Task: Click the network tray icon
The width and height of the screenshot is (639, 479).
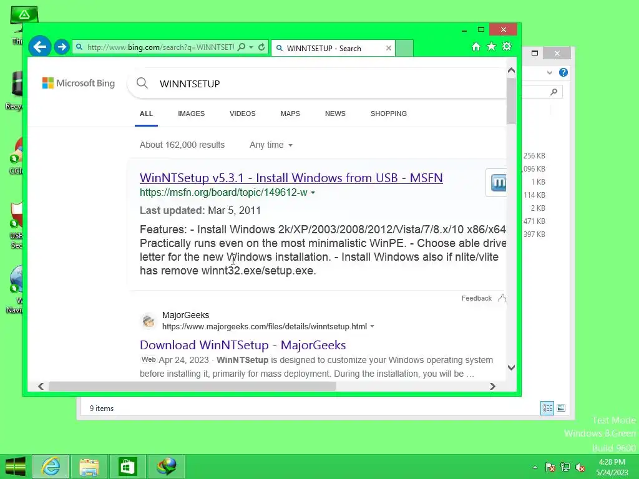Action: (x=565, y=467)
